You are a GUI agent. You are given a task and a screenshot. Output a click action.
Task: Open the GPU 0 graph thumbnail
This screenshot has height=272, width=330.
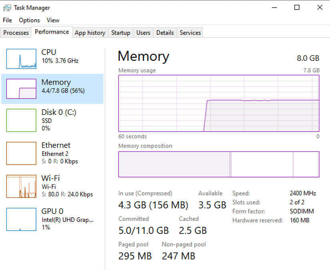pos(21,219)
